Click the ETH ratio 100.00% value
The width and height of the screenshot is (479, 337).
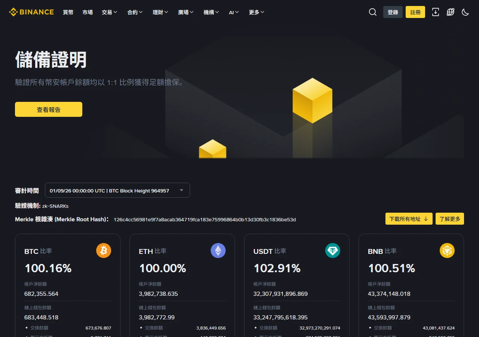click(162, 268)
